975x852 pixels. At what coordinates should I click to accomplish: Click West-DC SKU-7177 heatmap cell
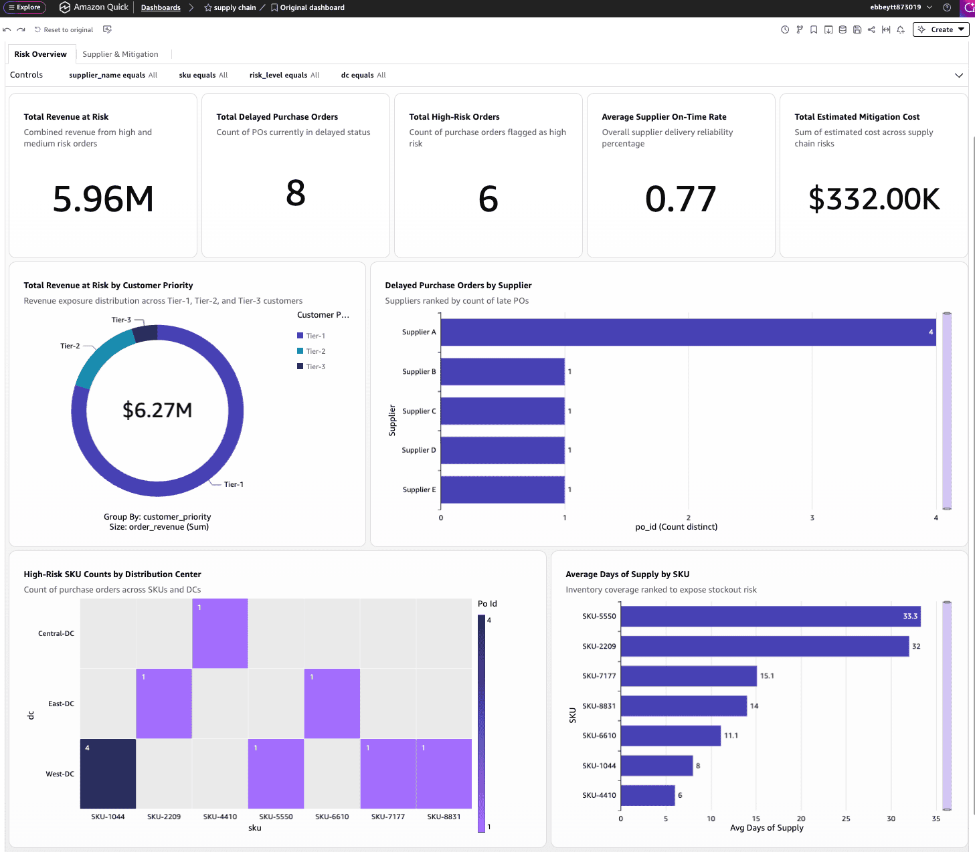pyautogui.click(x=388, y=774)
